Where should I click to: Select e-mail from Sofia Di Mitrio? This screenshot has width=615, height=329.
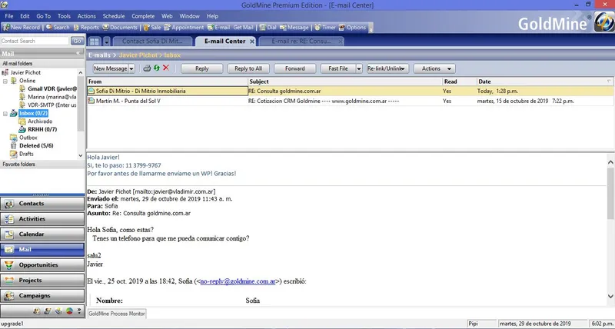[x=351, y=91]
